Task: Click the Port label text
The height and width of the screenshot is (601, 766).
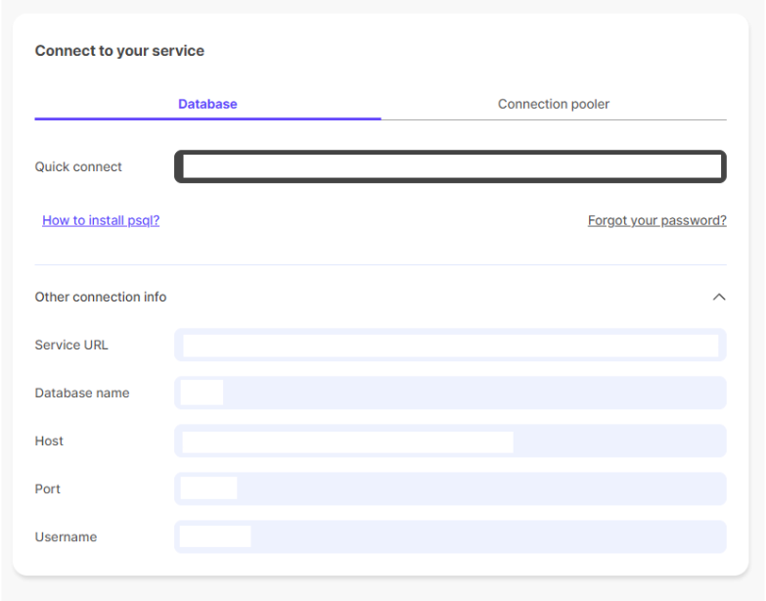Action: click(x=48, y=488)
